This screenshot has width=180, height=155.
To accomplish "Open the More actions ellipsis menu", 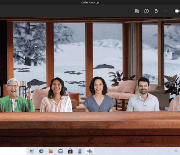I will [166, 11].
